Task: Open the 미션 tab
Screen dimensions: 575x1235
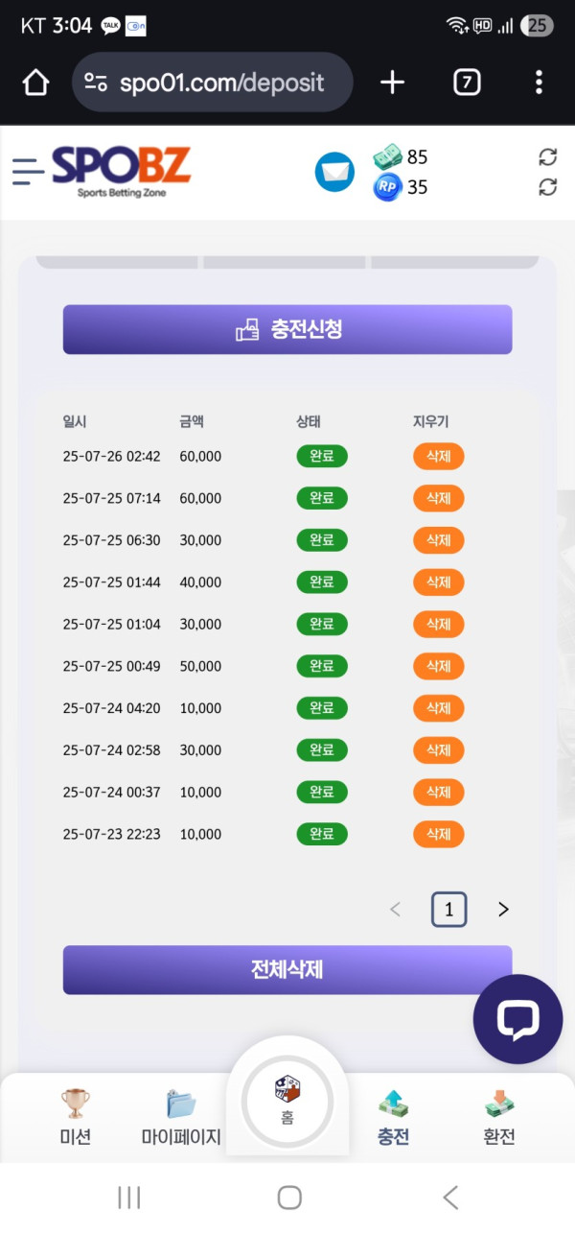Action: tap(76, 1117)
